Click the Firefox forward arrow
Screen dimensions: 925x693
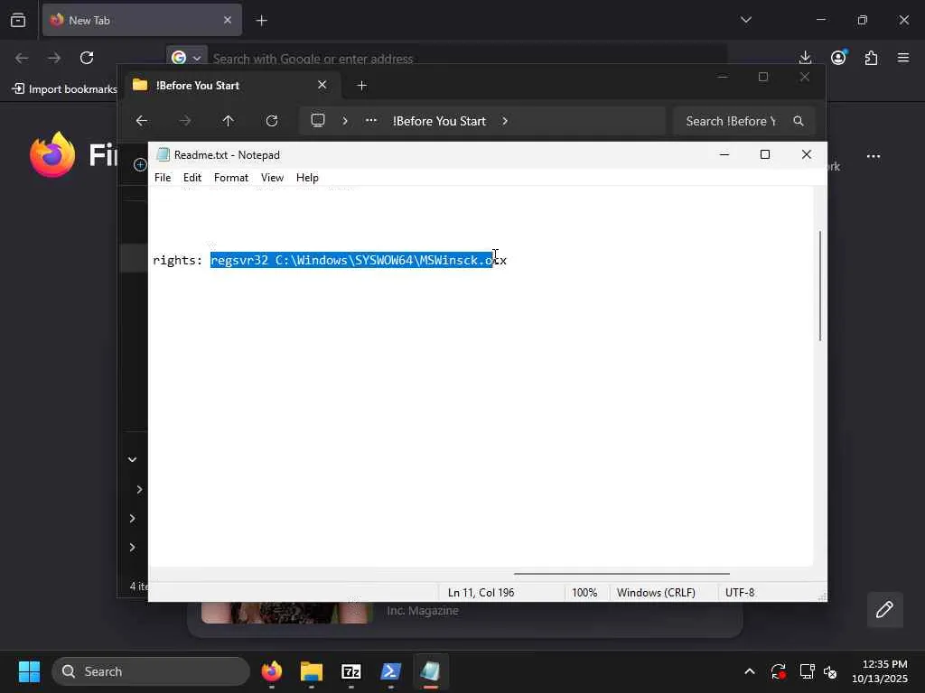[54, 58]
